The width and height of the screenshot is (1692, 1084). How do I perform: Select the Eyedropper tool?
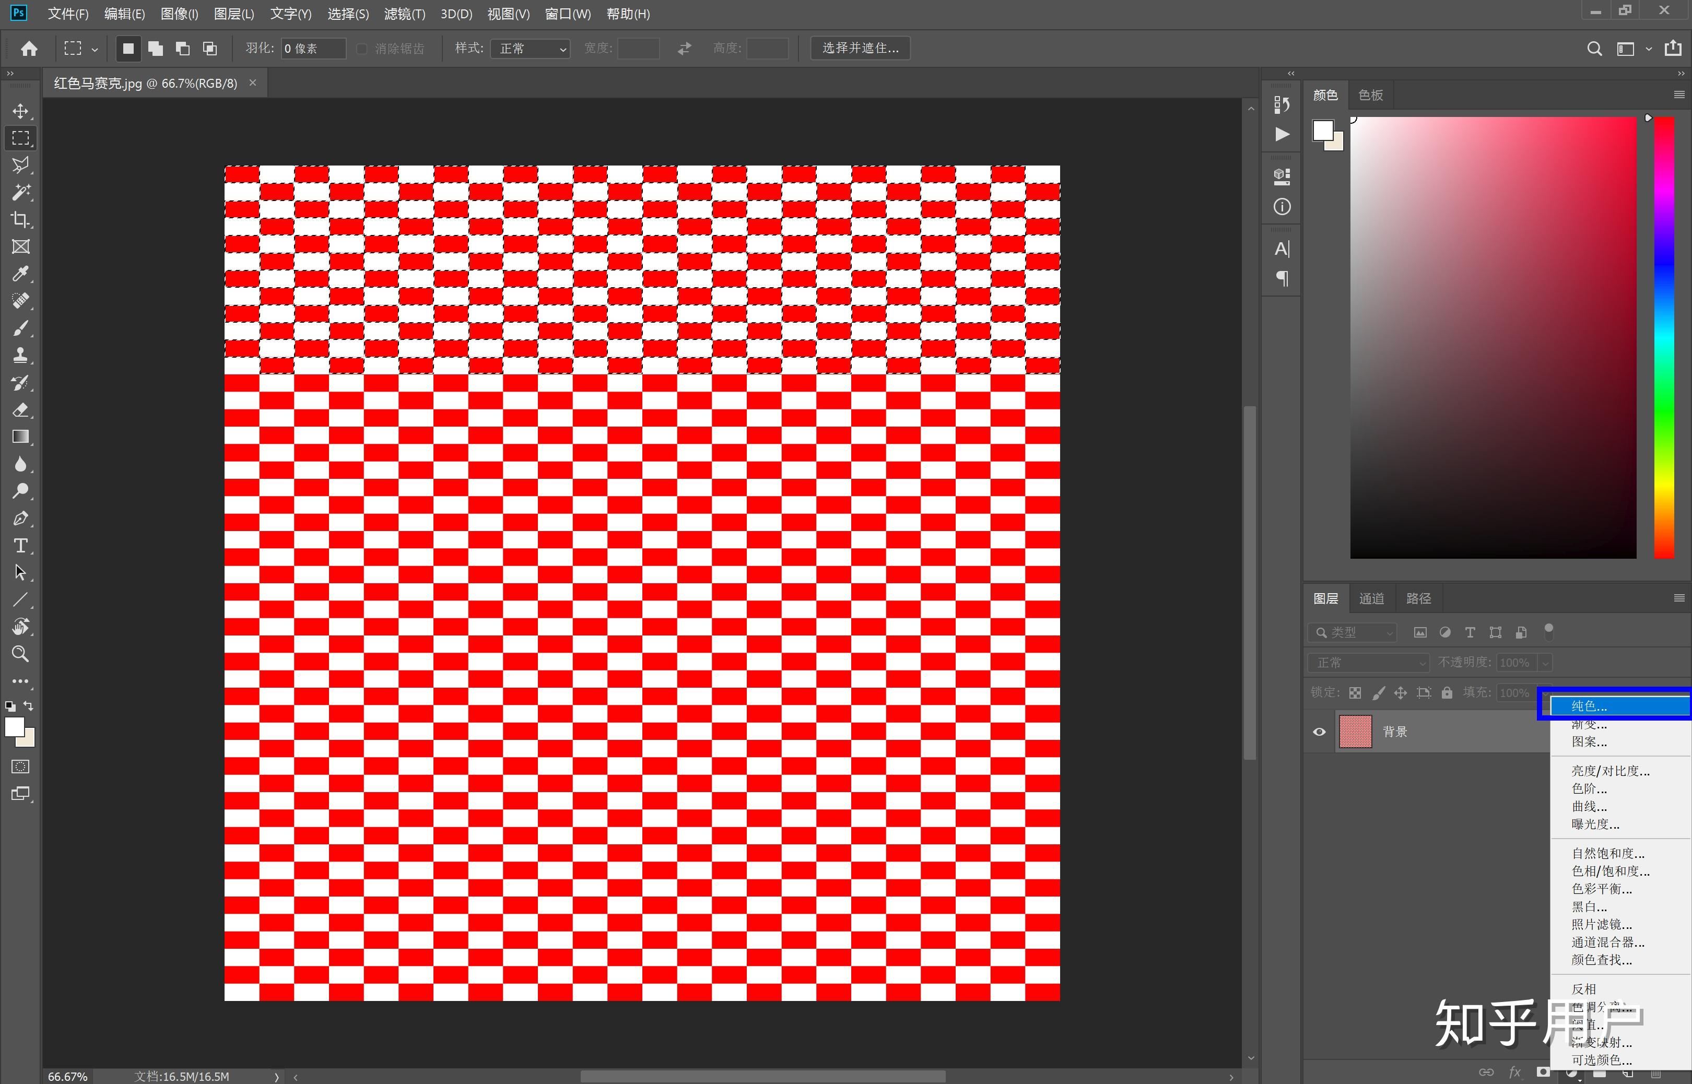(x=20, y=274)
